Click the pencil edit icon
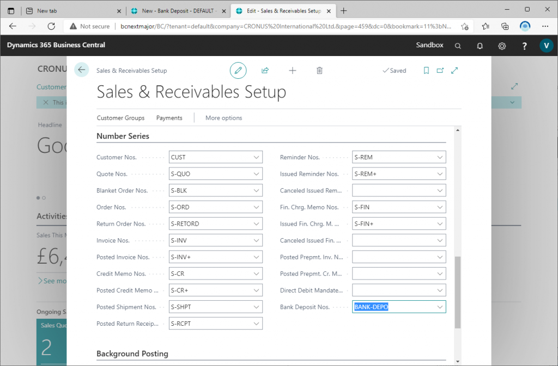Viewport: 558px width, 366px height. tap(238, 70)
